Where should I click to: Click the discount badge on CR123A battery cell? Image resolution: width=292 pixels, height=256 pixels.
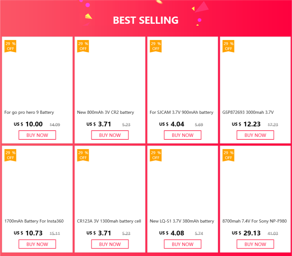click(x=83, y=155)
